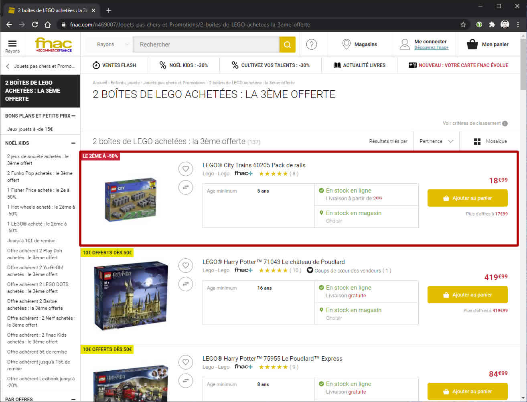527x402 pixels.
Task: Compare City Trains 60205 arrows icon
Action: 186,187
